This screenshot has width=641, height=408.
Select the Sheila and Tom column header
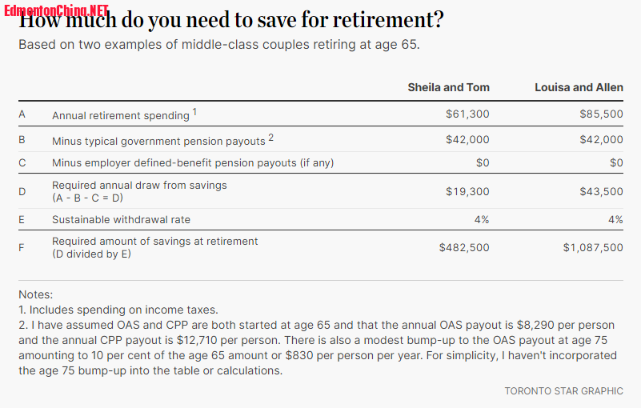448,87
